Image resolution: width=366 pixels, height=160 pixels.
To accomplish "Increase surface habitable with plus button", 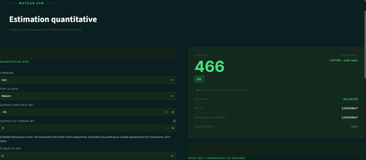I will pyautogui.click(x=173, y=112).
